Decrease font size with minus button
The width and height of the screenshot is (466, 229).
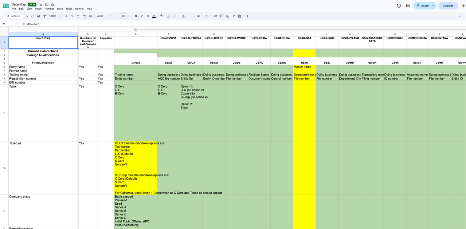[117, 16]
